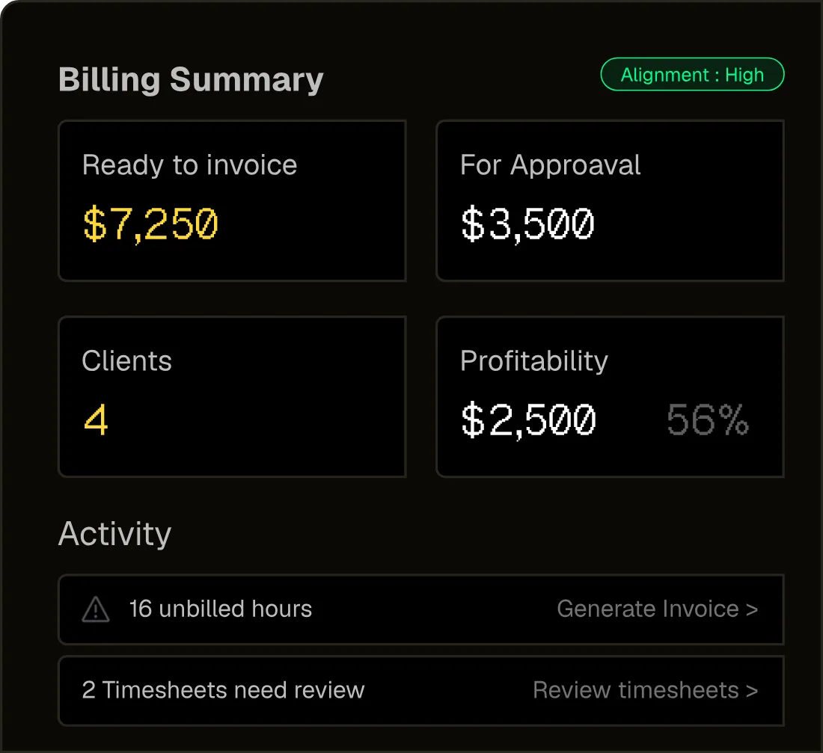
Task: Click the $3,500 approval amount
Action: 527,224
